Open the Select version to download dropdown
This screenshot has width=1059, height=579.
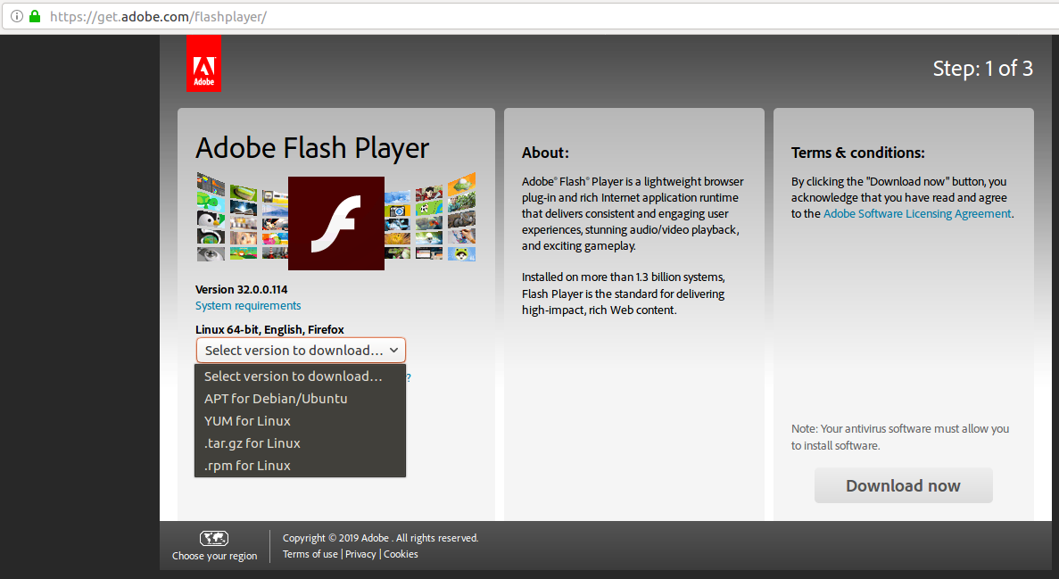(x=301, y=350)
